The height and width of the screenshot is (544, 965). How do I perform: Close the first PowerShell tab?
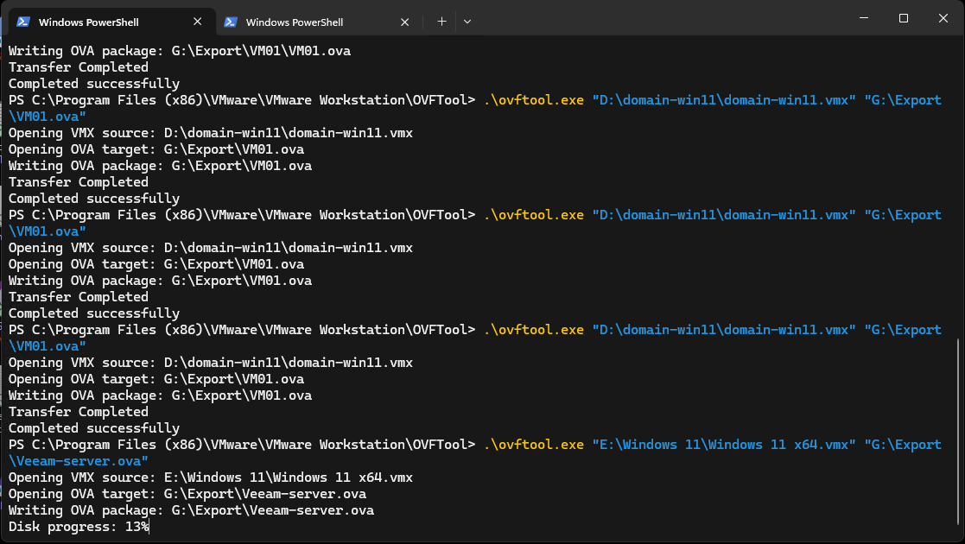point(197,22)
